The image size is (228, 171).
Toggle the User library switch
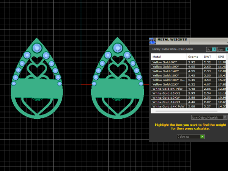(x=227, y=49)
